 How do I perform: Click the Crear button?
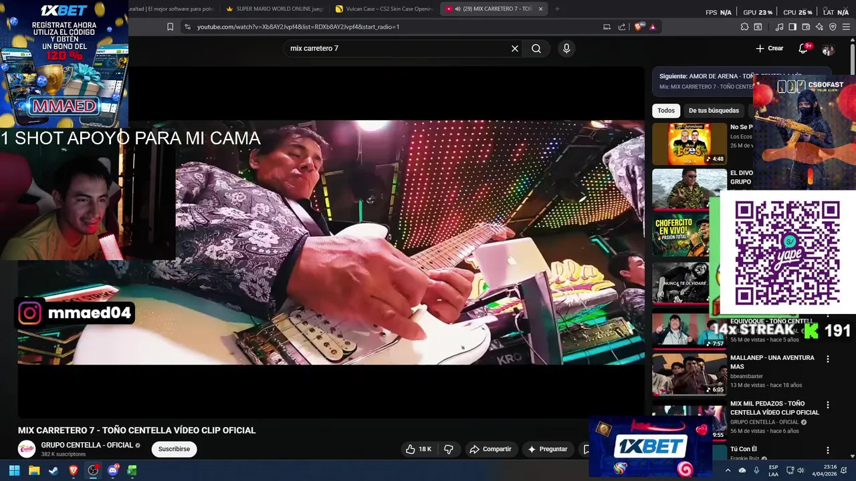tap(770, 48)
